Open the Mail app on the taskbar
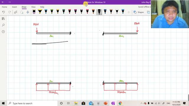The height and width of the screenshot is (106, 189). click(91, 103)
